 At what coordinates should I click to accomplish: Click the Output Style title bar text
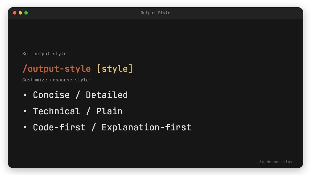[155, 13]
